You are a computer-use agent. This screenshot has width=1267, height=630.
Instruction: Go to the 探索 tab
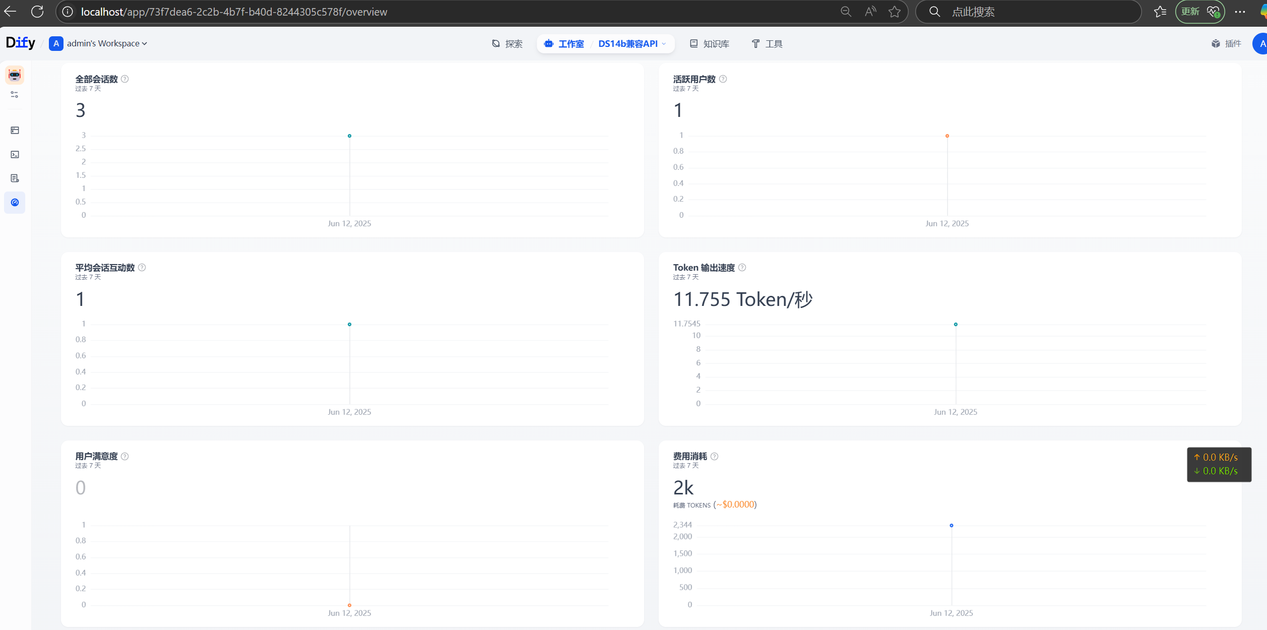[x=507, y=44]
